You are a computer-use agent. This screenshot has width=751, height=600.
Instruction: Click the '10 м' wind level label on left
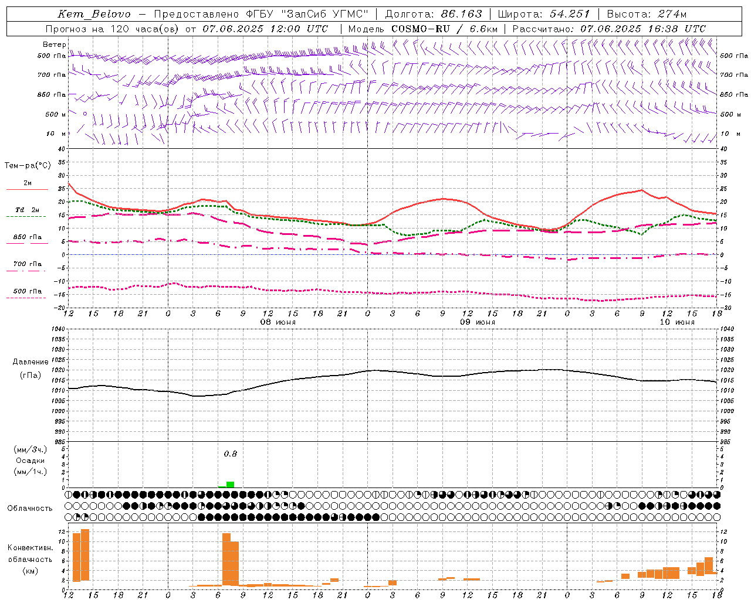(x=56, y=134)
